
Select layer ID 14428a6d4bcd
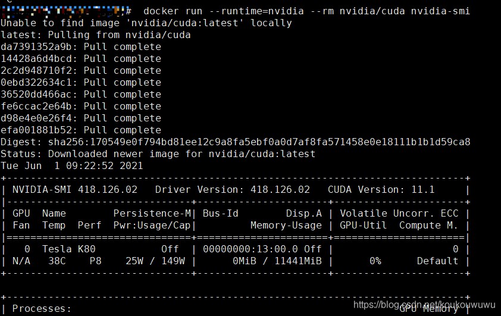tap(36, 59)
